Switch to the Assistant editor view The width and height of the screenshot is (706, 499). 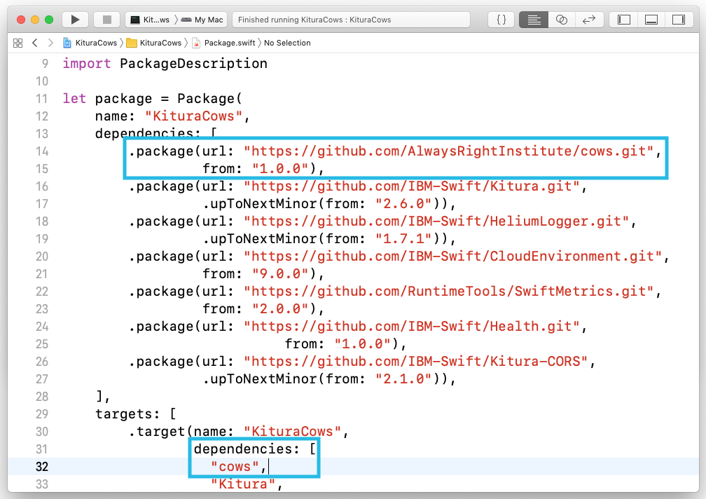pos(562,20)
